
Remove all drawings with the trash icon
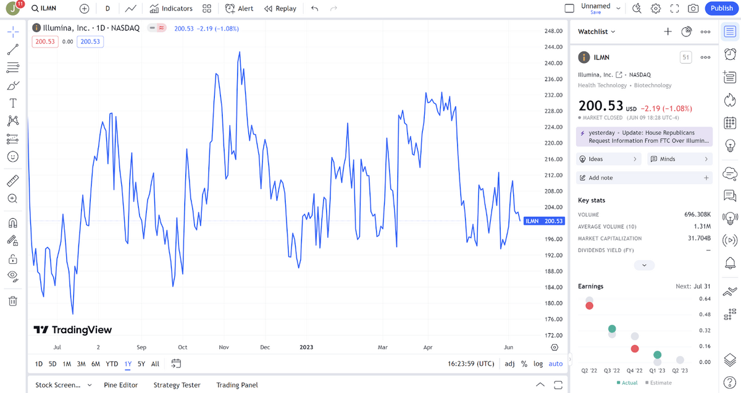tap(12, 301)
